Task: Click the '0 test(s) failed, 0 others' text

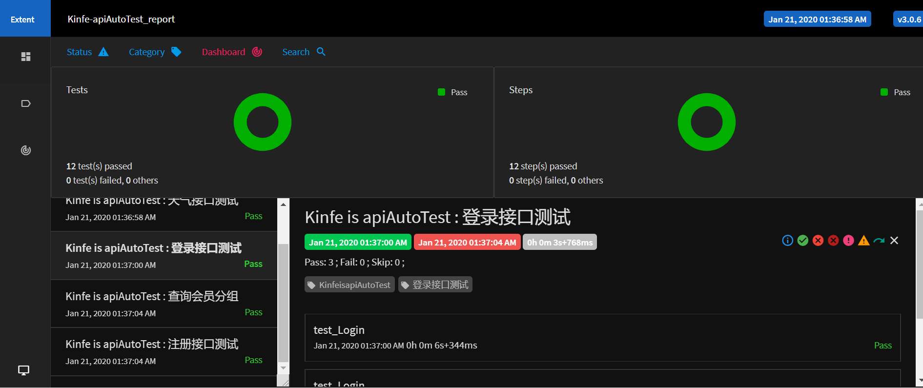Action: (112, 180)
